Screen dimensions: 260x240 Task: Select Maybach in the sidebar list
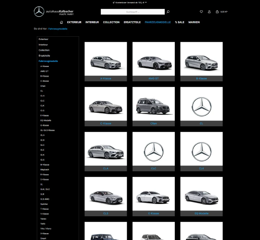[x=45, y=169]
